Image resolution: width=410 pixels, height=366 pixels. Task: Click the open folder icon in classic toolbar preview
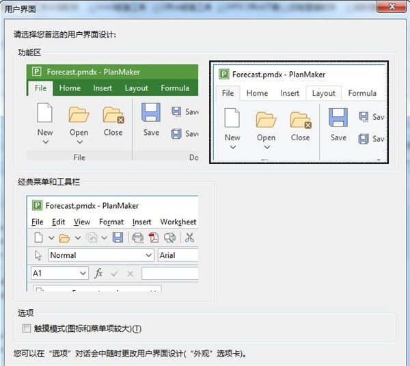(64, 238)
